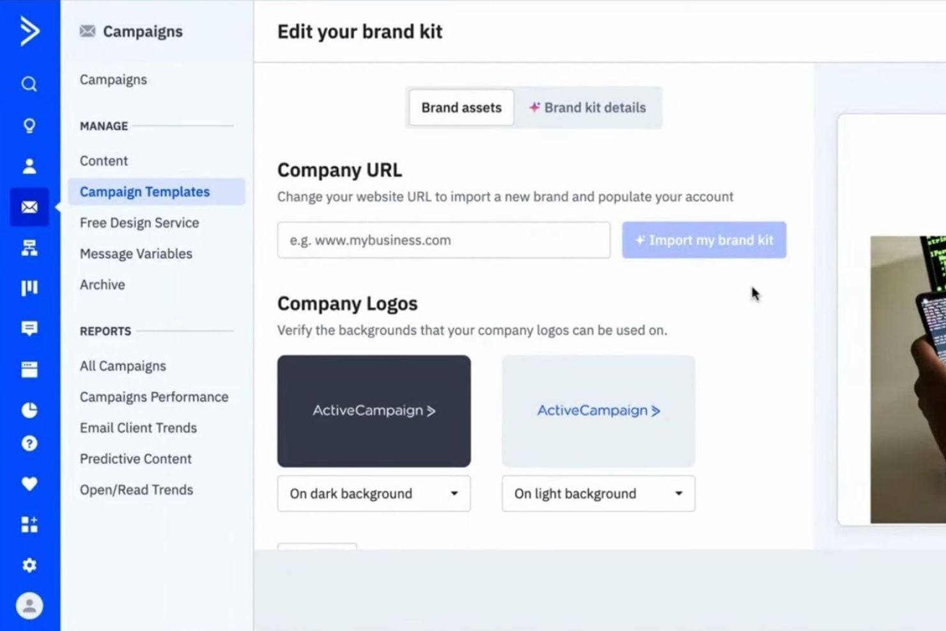Open the Automations sidebar icon
Image resolution: width=946 pixels, height=631 pixels.
[29, 249]
